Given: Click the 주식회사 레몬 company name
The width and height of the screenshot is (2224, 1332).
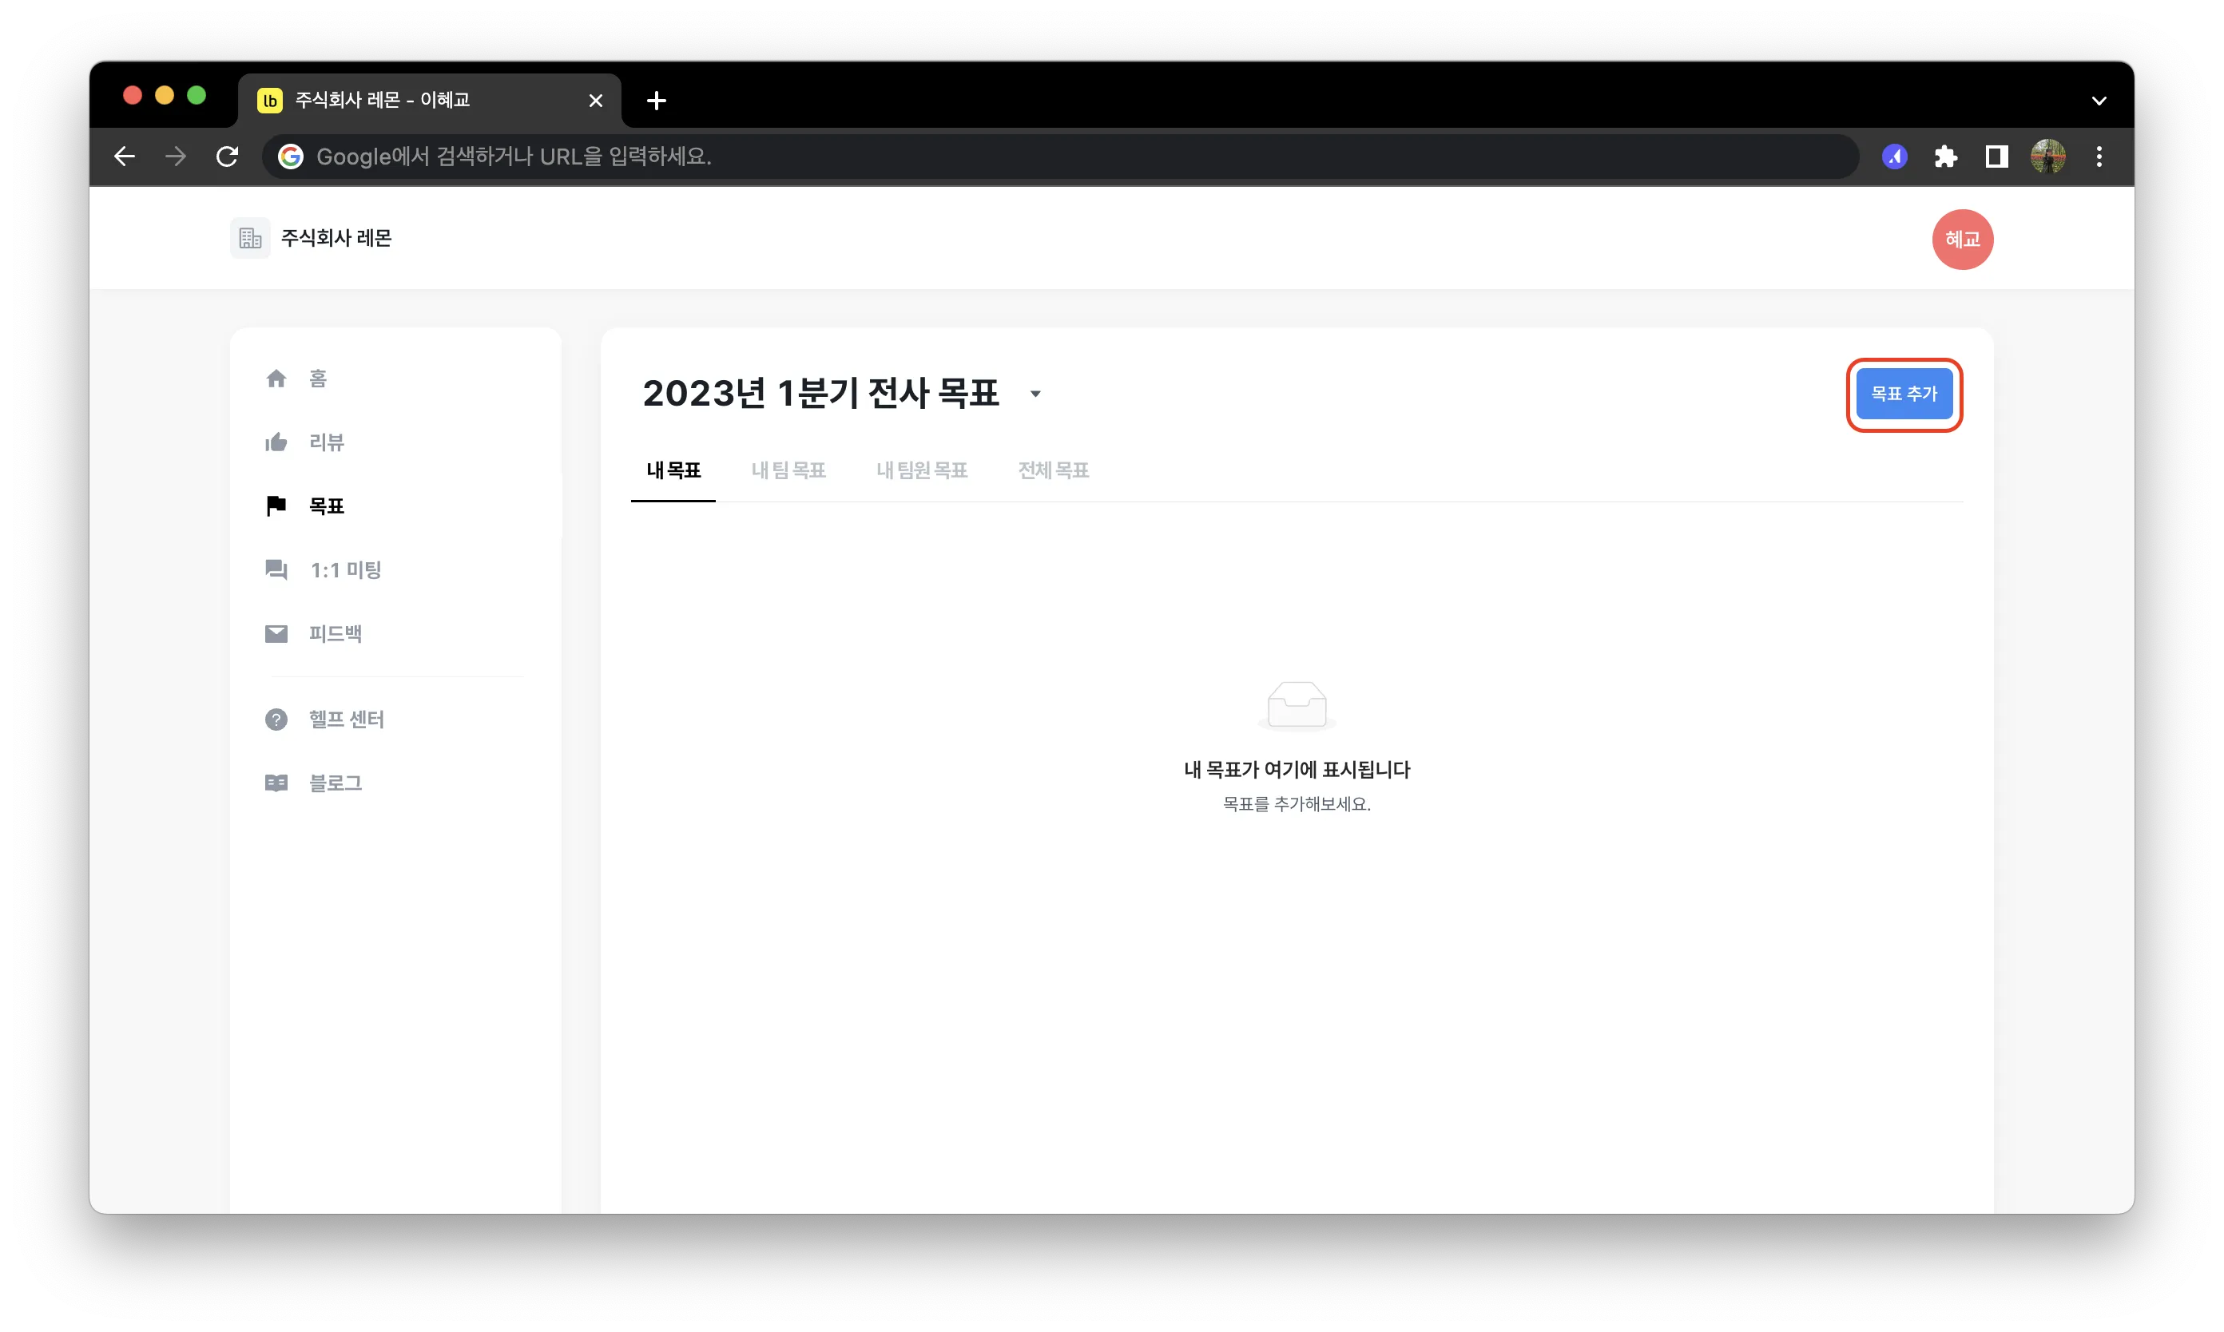Looking at the screenshot, I should click(336, 238).
